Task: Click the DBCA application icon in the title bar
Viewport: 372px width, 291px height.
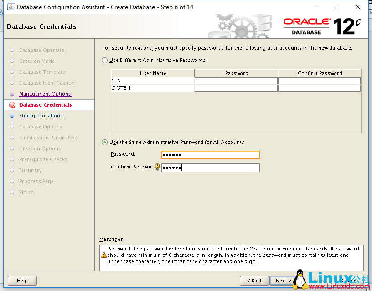Action: pos(12,7)
